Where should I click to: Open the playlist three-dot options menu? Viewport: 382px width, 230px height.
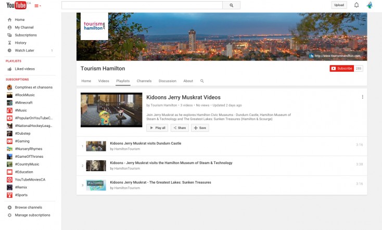[x=363, y=97]
